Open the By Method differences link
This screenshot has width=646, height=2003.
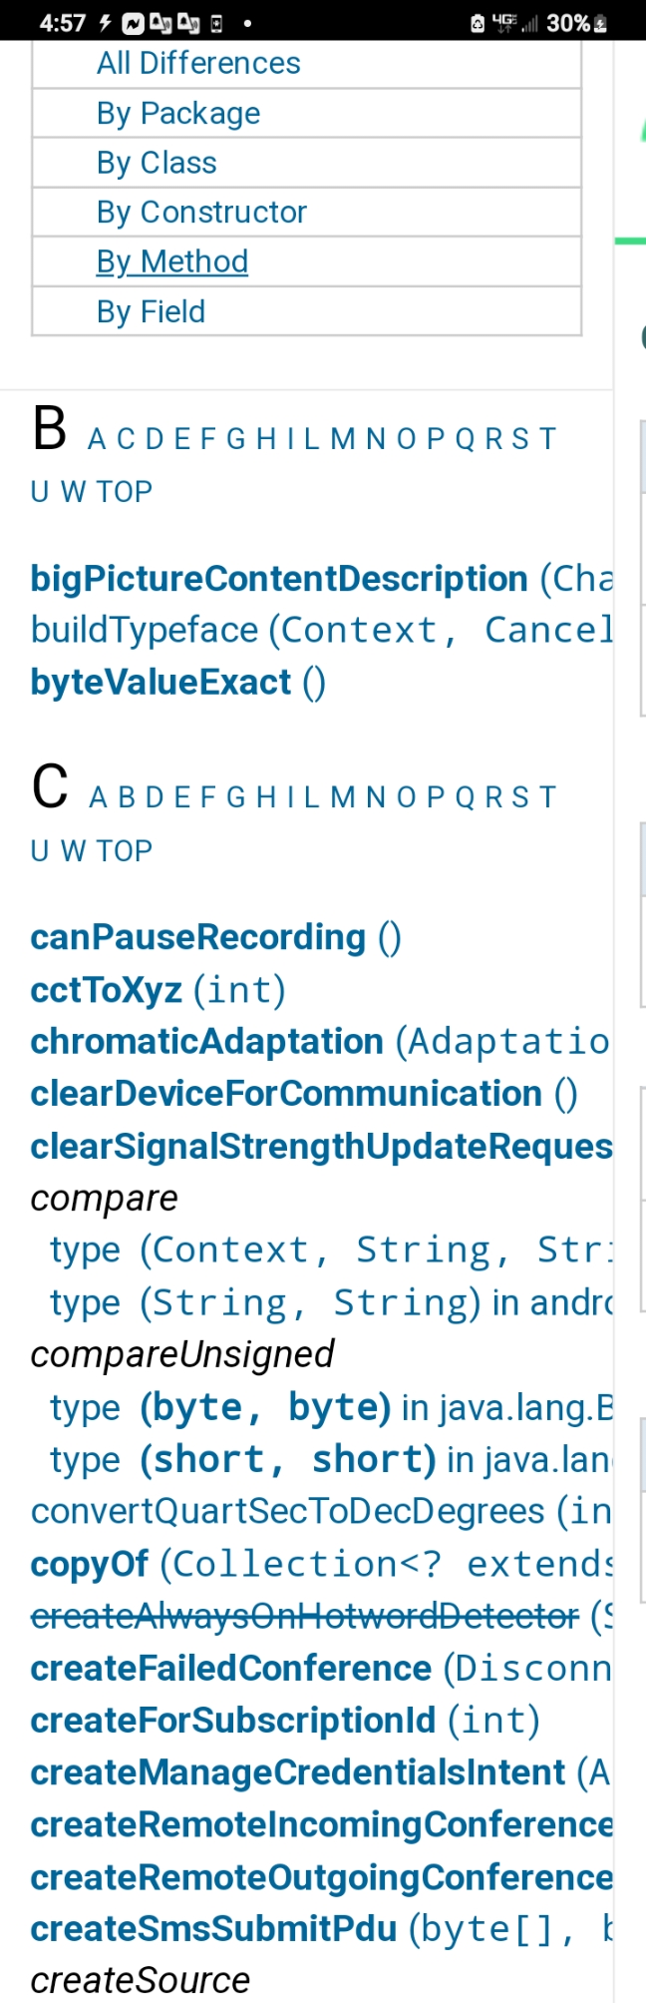[172, 261]
